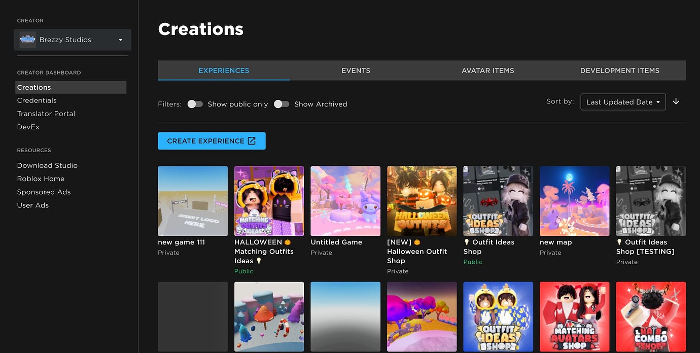700x353 pixels.
Task: Open the Sponsored Ads page
Action: pos(44,192)
